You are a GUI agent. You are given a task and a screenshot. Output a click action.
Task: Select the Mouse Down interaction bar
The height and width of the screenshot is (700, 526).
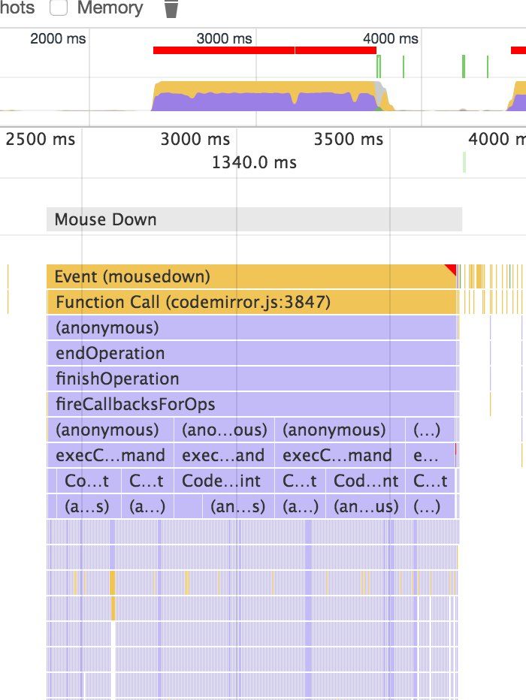tap(253, 219)
